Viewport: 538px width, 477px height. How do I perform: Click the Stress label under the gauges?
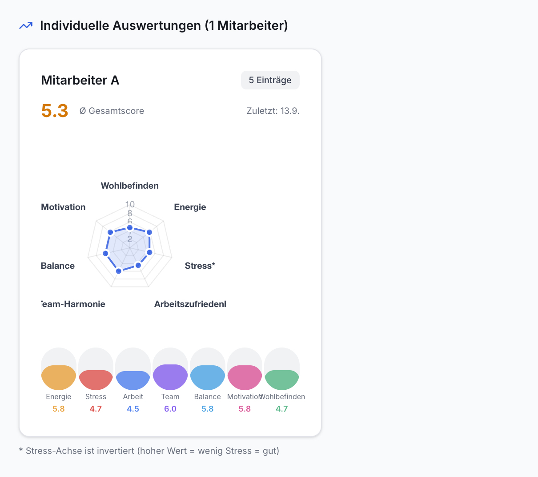click(96, 396)
